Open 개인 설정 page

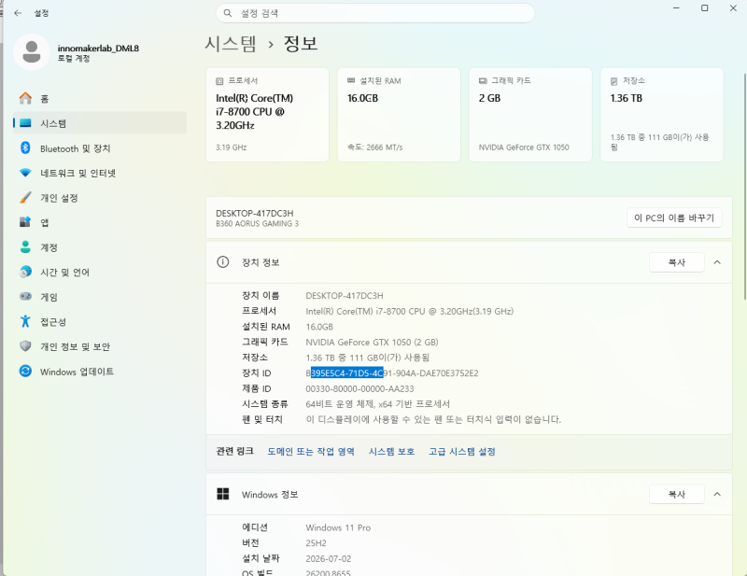[x=100, y=198]
